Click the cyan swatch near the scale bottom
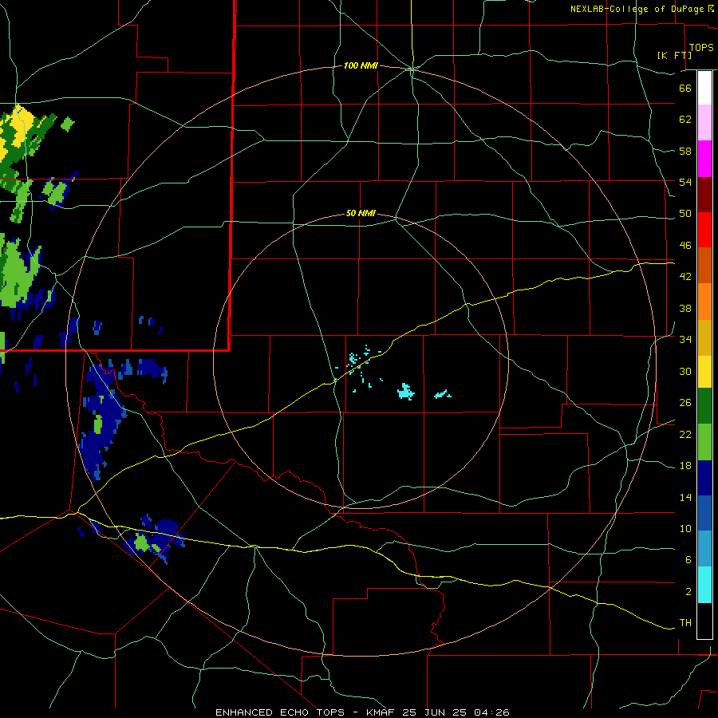The height and width of the screenshot is (718, 718). [x=704, y=585]
